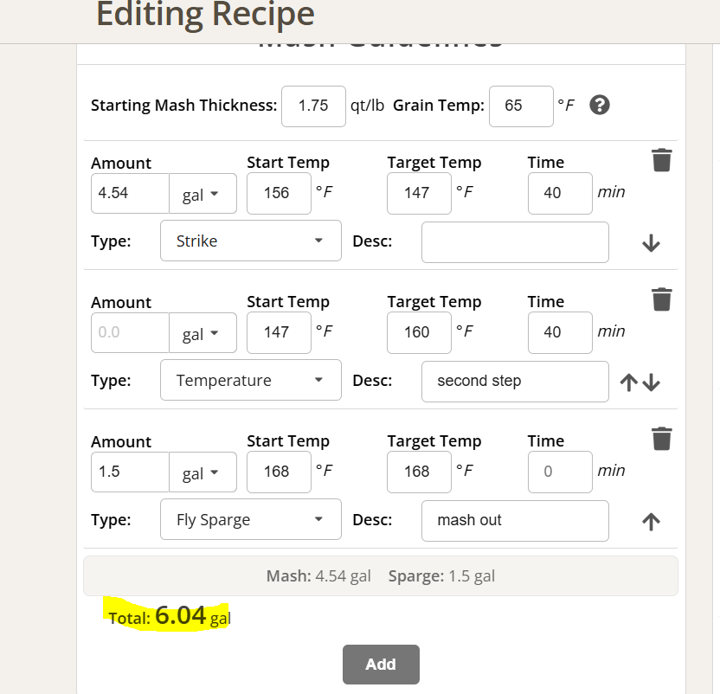The height and width of the screenshot is (694, 720).
Task: Move the second step row up
Action: coord(629,382)
